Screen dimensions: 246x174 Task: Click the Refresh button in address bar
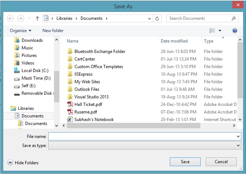click(157, 18)
